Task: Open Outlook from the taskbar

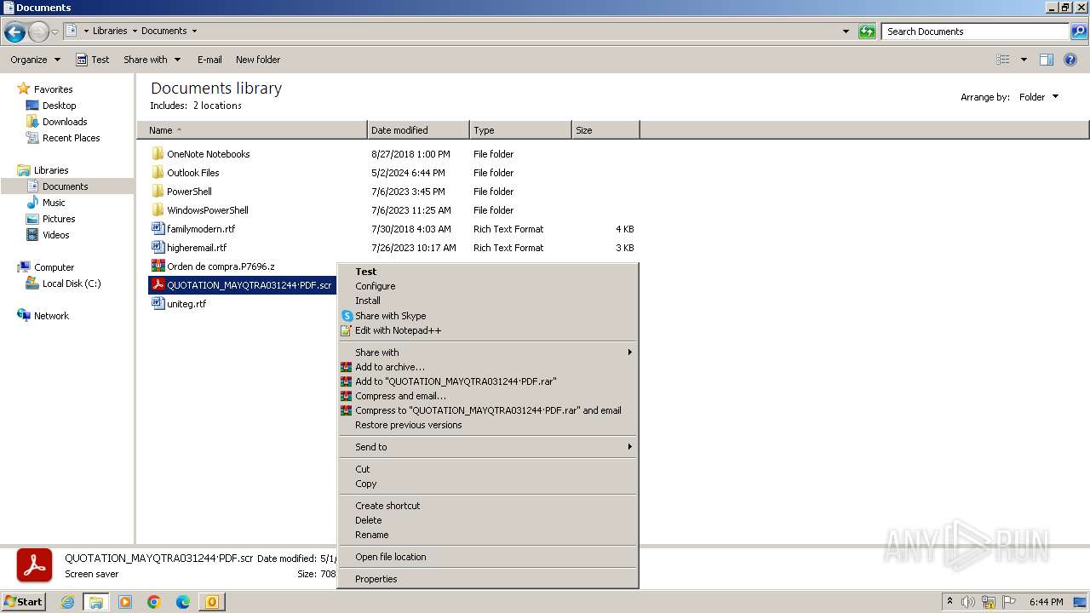Action: (212, 602)
